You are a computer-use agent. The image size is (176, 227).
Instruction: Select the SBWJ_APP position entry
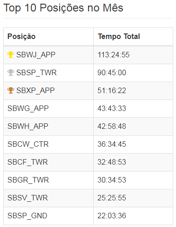pos(36,55)
